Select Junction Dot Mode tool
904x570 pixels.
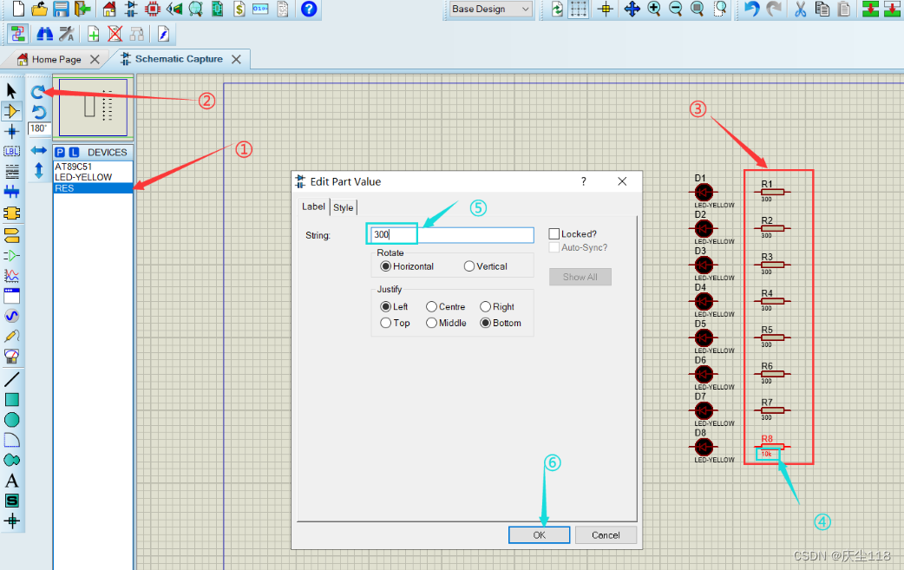tap(11, 131)
